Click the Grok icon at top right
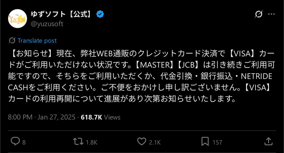The width and height of the screenshot is (284, 153). (259, 14)
